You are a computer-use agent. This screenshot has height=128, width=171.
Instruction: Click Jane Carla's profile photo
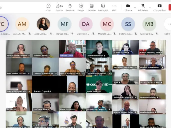tap(43, 24)
